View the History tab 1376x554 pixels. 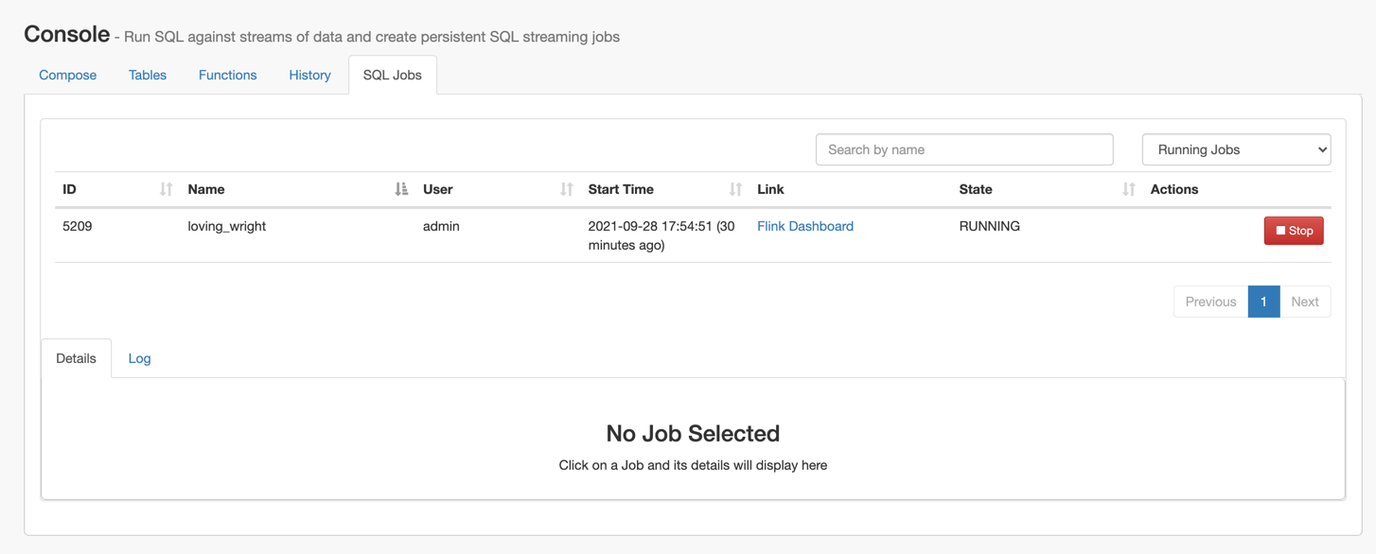(x=309, y=75)
